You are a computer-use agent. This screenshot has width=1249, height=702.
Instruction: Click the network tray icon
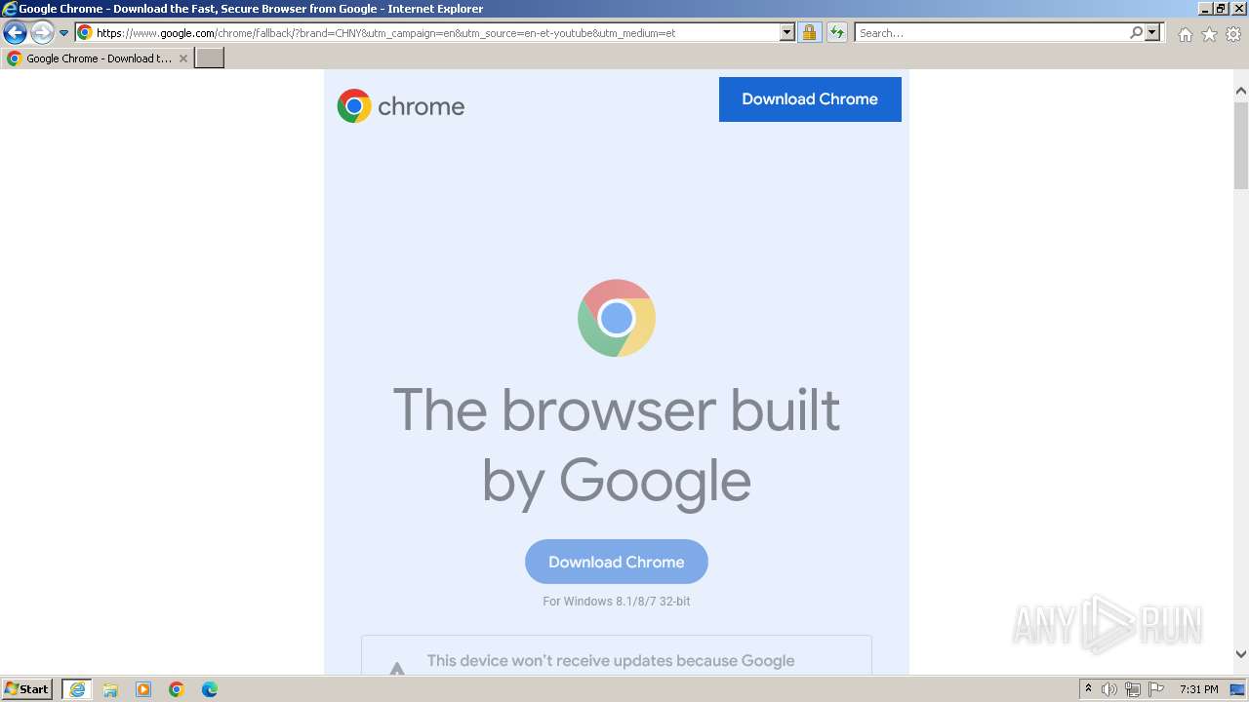click(1133, 689)
